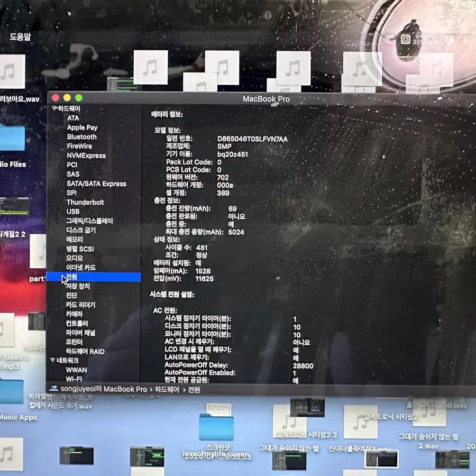This screenshot has height=476, width=476.
Task: Click the max charge capacity value 5024
Action: (x=236, y=232)
